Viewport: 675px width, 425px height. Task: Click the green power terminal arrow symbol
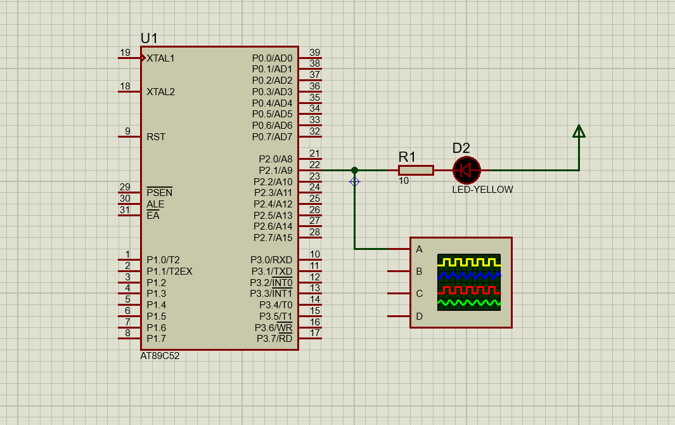tap(578, 132)
